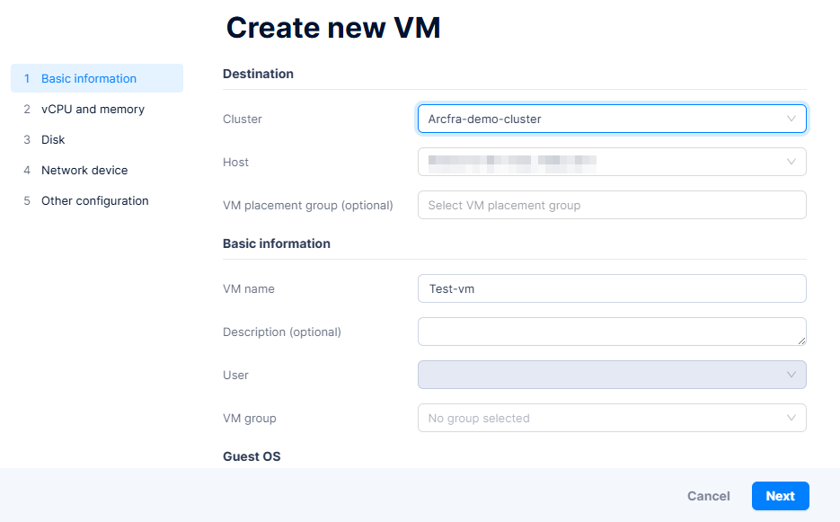Focus the VM name field containing Test-vm
Image resolution: width=840 pixels, height=522 pixels.
tap(611, 288)
